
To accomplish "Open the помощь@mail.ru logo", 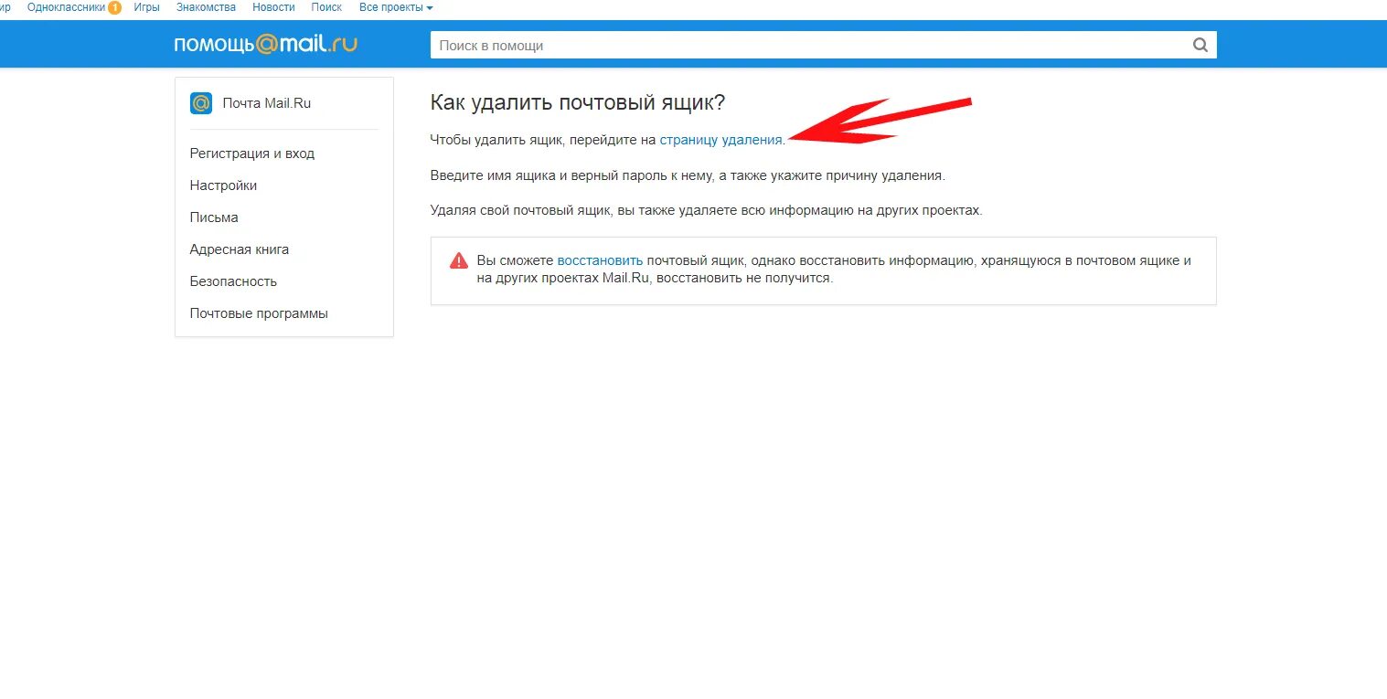I will (x=266, y=44).
